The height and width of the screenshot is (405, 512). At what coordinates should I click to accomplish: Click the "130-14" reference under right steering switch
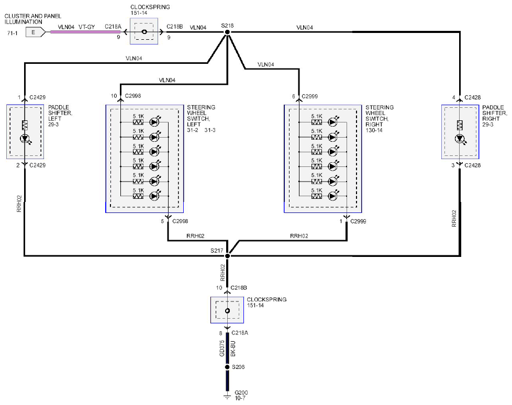click(374, 130)
